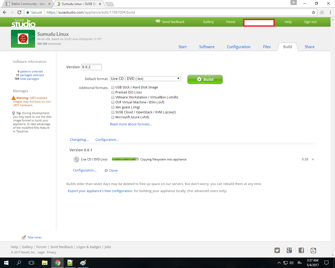The height and width of the screenshot is (268, 335).
Task: Switch to the Configuration tab
Action: tap(239, 47)
